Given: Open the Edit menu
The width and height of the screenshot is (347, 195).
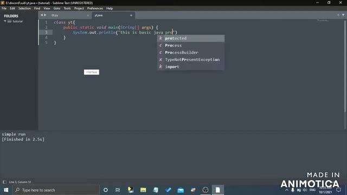Looking at the screenshot, I should (12, 9).
